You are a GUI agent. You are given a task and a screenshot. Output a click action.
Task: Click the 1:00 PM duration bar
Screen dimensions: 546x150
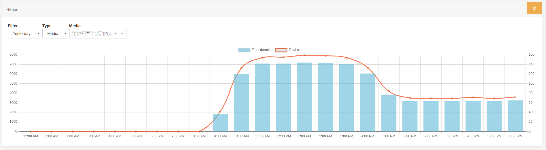point(304,98)
